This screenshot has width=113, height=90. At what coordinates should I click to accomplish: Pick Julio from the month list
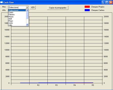click(x=17, y=25)
